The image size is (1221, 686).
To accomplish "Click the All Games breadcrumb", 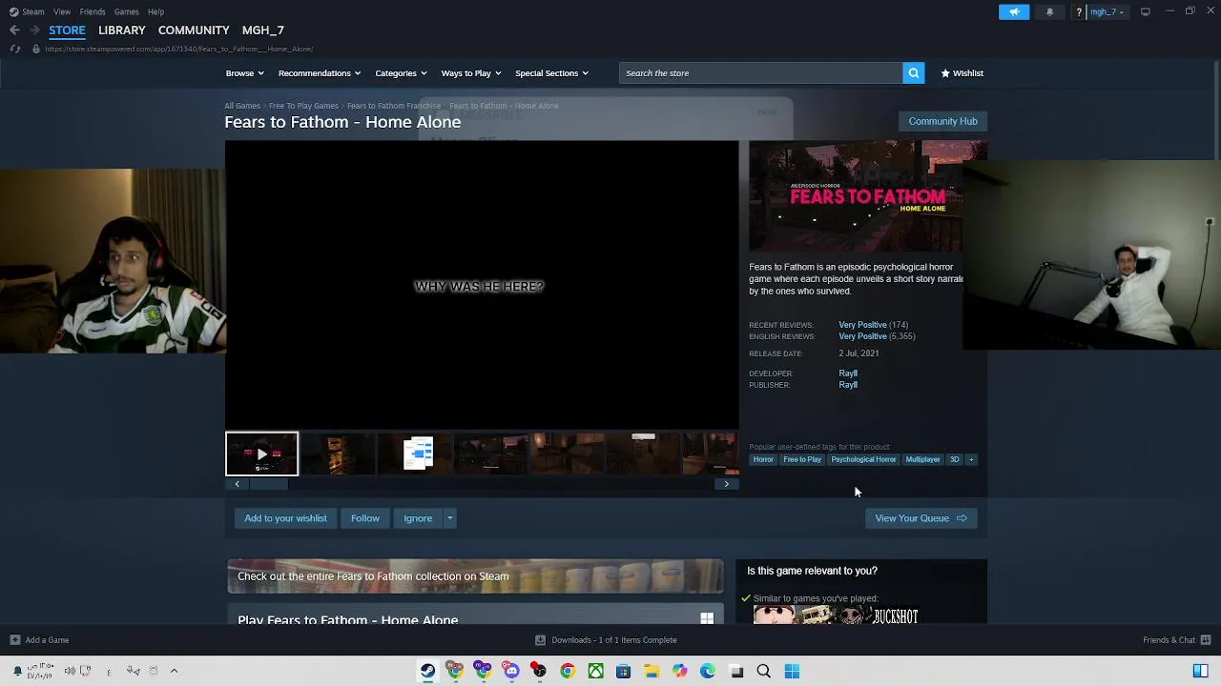I will point(242,106).
